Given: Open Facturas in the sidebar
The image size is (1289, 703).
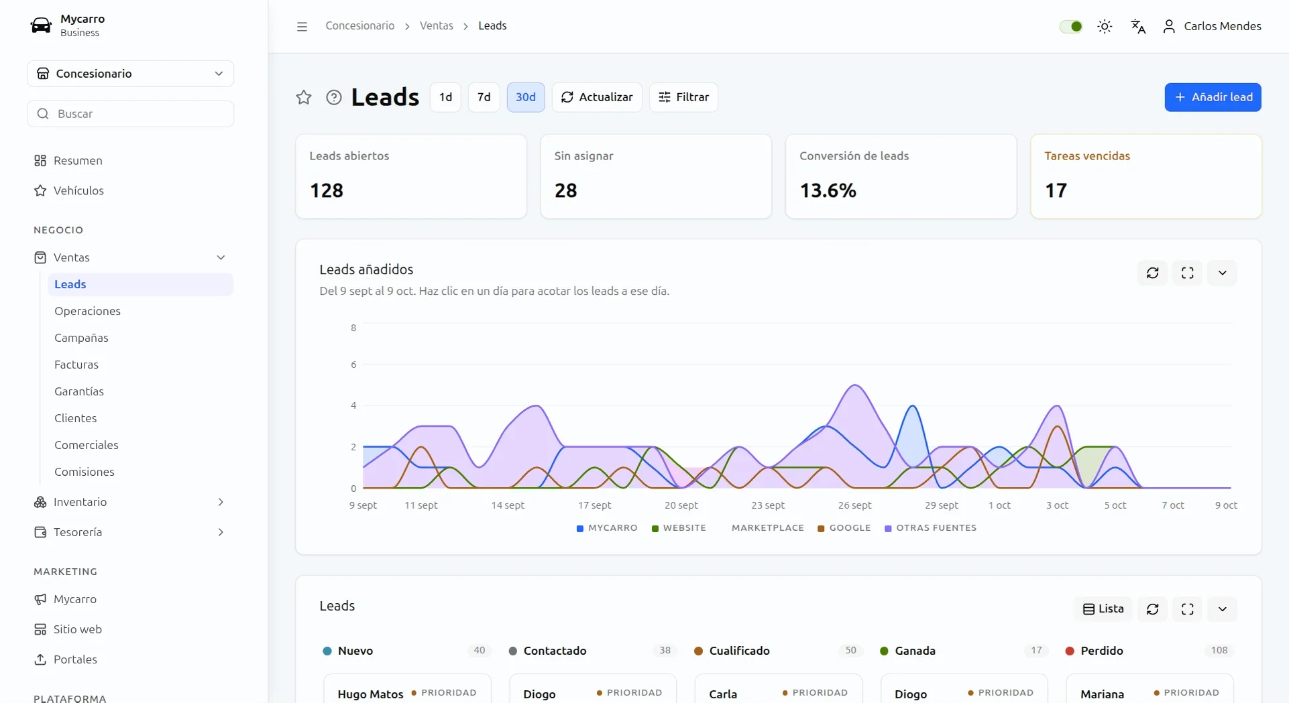Looking at the screenshot, I should click(141, 365).
